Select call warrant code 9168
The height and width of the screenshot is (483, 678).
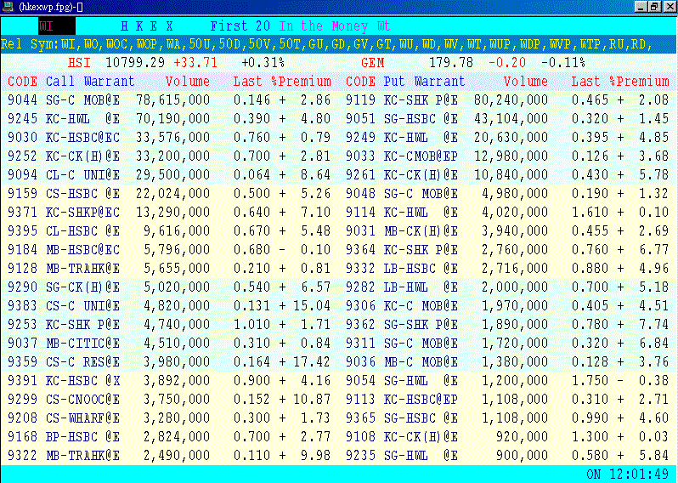click(x=22, y=437)
